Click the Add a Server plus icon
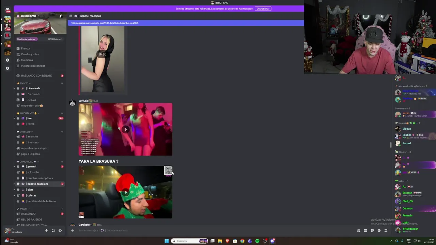436x245 pixels. click(7, 60)
